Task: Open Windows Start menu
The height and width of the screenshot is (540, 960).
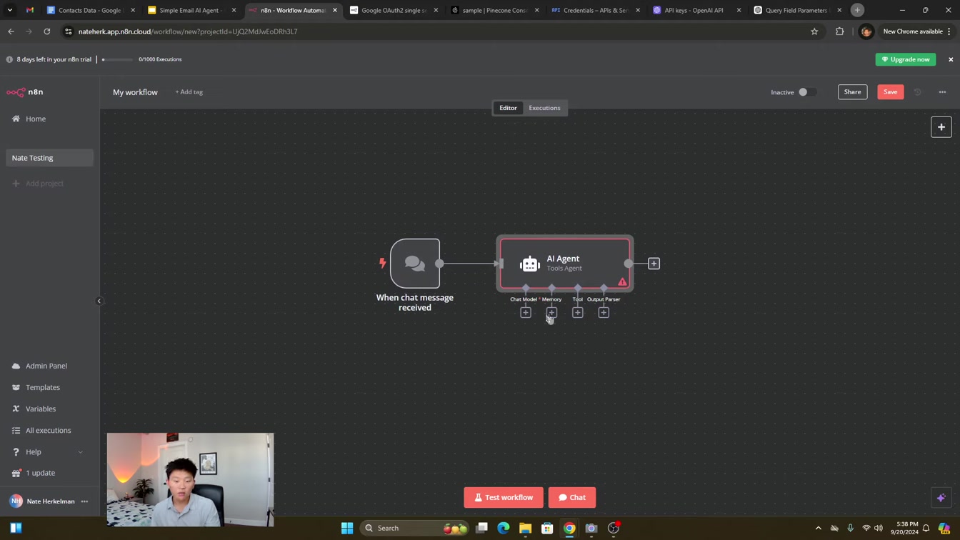Action: (347, 529)
